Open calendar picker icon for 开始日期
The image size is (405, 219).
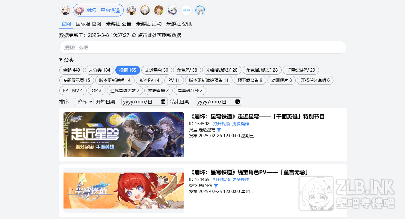163,102
